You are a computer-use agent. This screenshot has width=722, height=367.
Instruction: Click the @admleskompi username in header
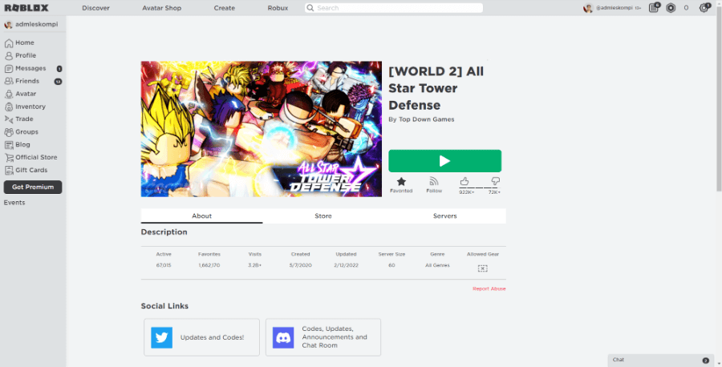point(615,8)
